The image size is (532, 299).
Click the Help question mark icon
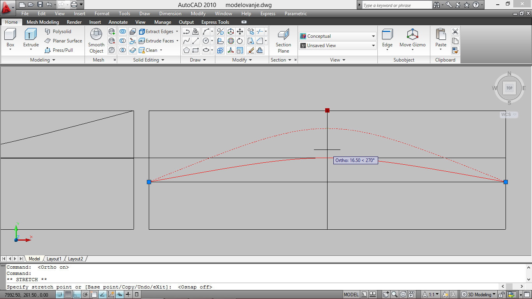(476, 5)
